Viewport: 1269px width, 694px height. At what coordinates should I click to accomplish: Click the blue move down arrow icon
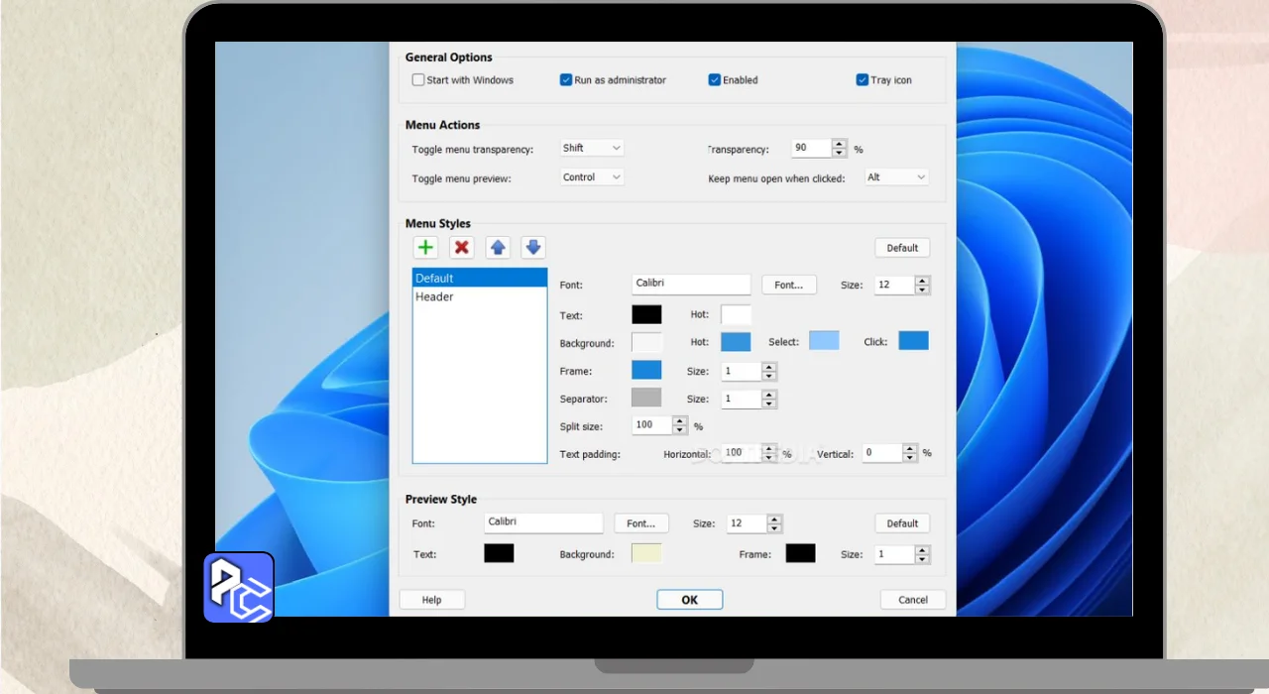click(533, 248)
